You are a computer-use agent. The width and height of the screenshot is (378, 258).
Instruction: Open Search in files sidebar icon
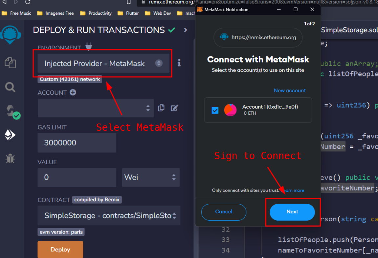(10, 87)
